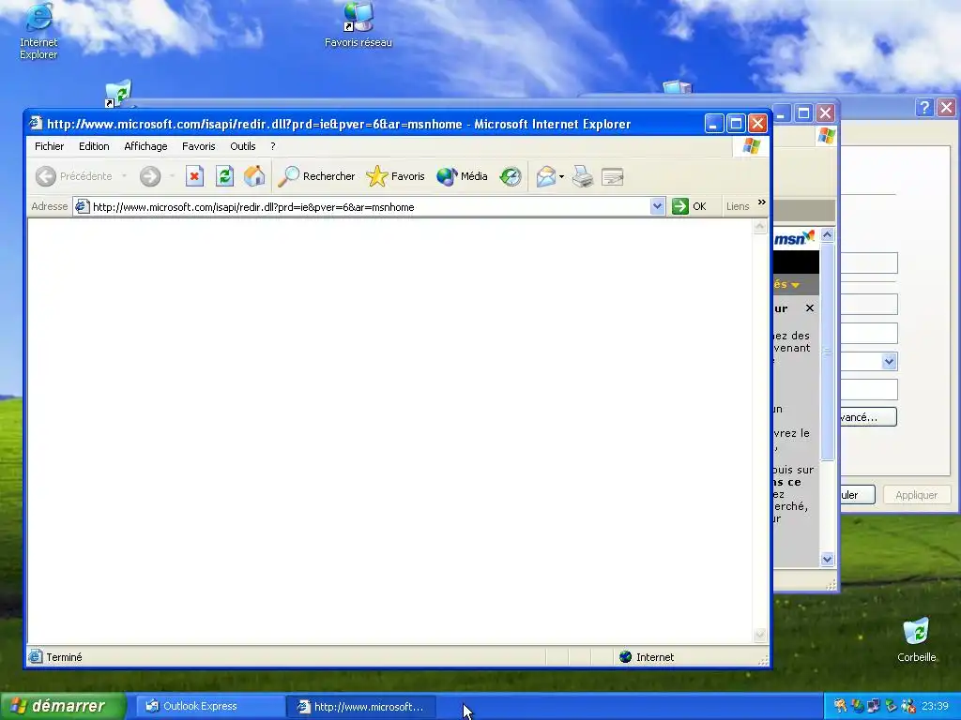Click the Windows security shield tray icon

[x=858, y=706]
